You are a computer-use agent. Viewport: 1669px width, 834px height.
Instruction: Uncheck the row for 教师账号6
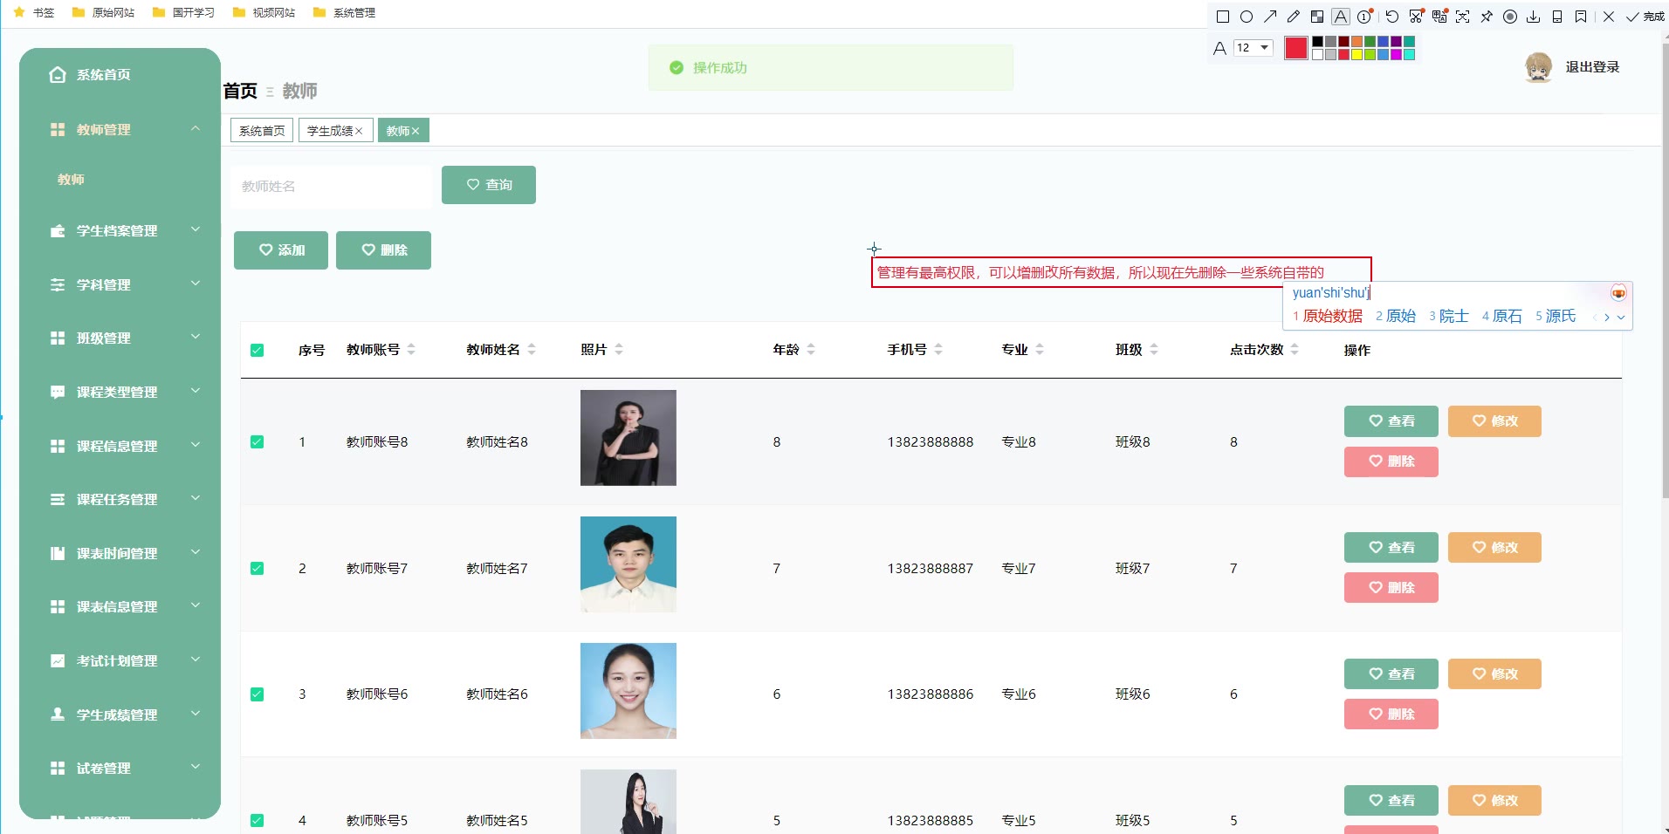point(257,694)
